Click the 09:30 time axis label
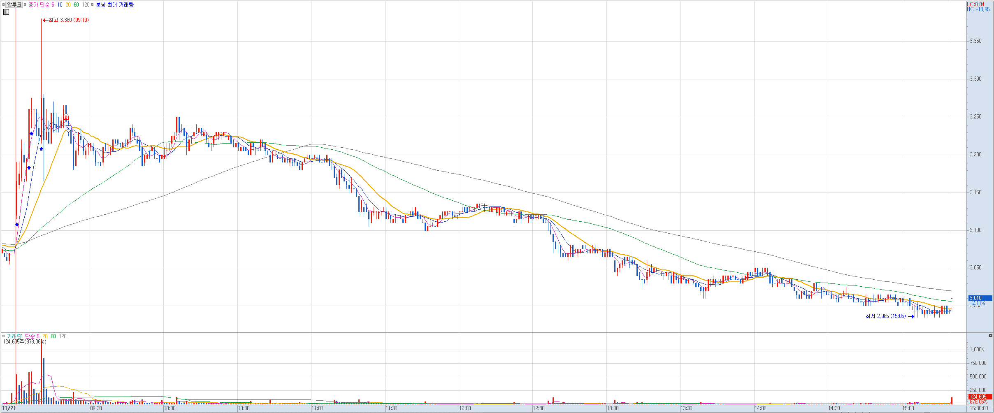 (96, 408)
